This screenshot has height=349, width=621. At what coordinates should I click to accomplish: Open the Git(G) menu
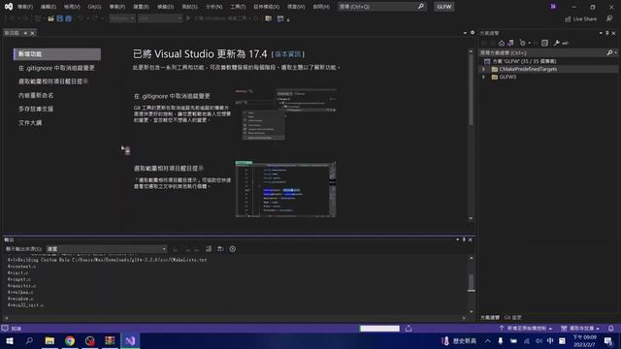click(94, 7)
